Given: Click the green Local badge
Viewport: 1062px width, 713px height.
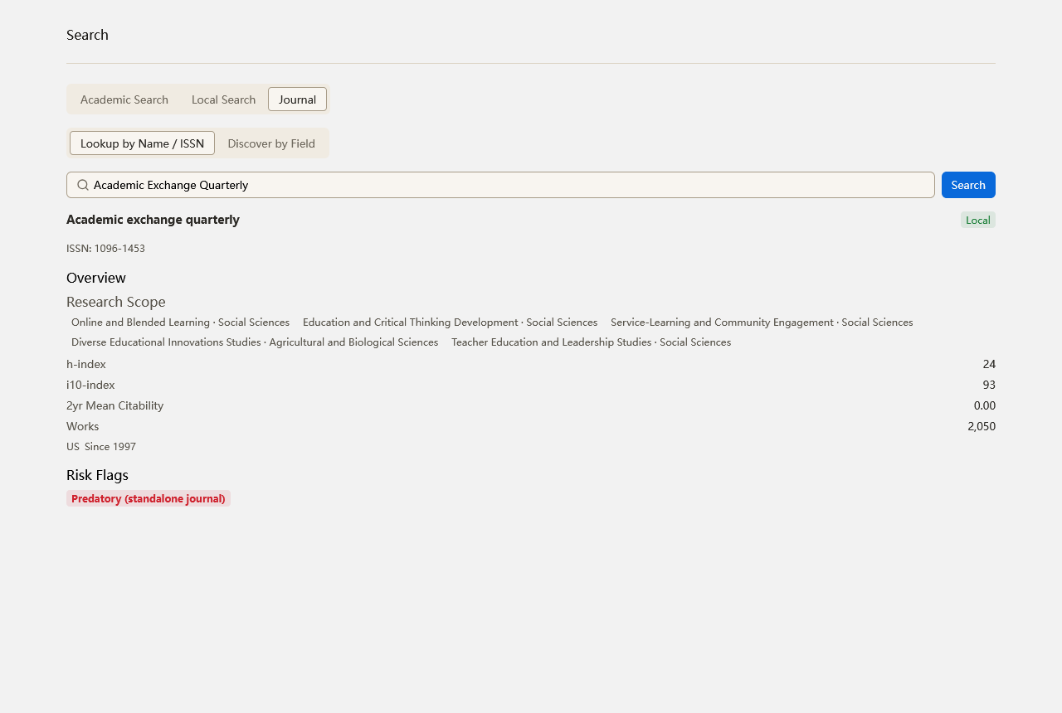Looking at the screenshot, I should tap(978, 220).
